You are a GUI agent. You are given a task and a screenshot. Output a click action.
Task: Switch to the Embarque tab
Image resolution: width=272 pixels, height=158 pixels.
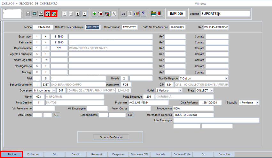pos(33,154)
